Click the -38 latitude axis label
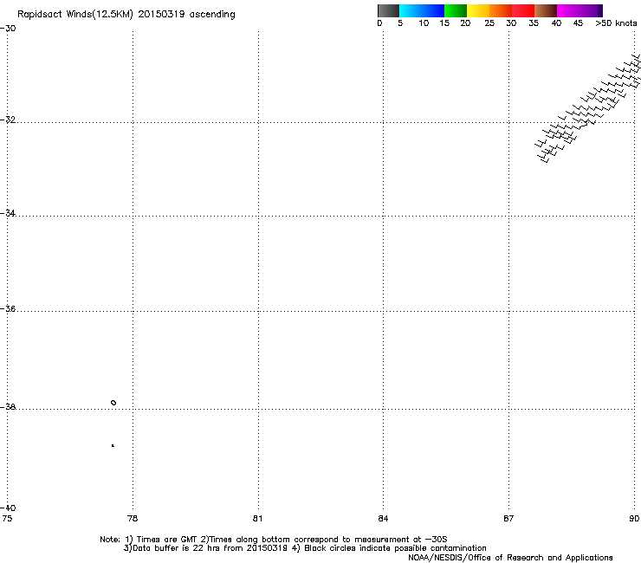The image size is (641, 563). click(8, 407)
